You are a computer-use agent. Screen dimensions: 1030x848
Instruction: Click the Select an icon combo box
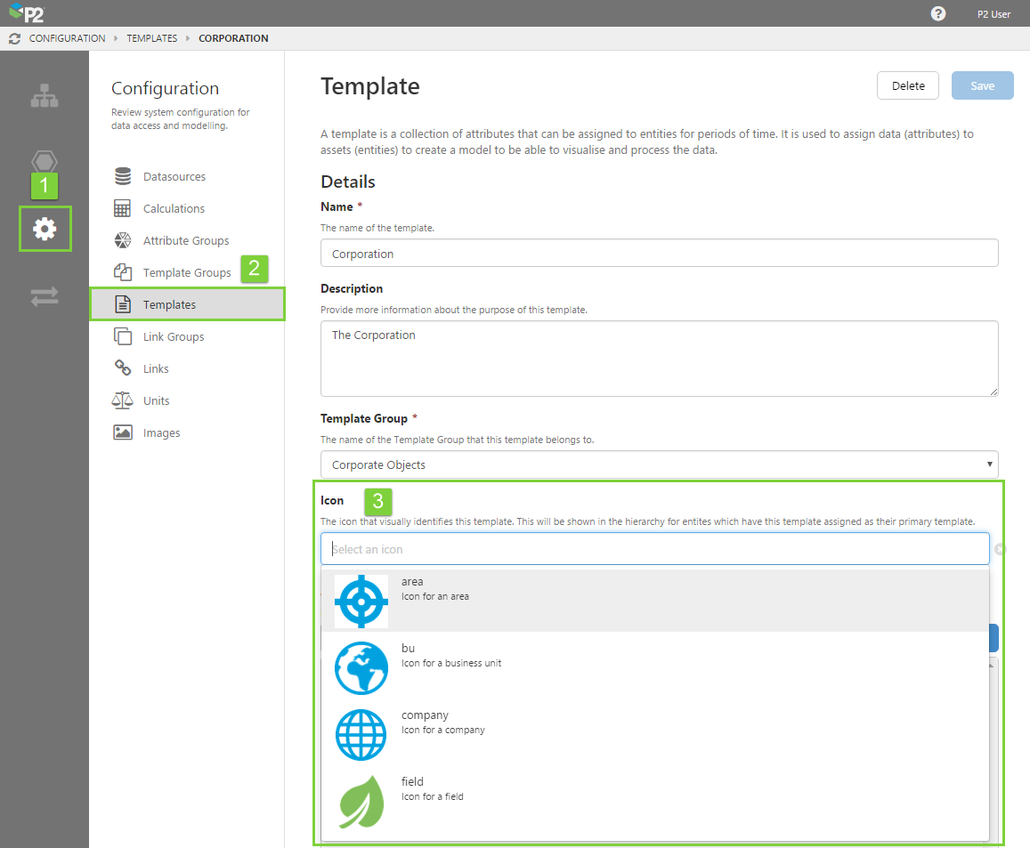[x=654, y=549]
